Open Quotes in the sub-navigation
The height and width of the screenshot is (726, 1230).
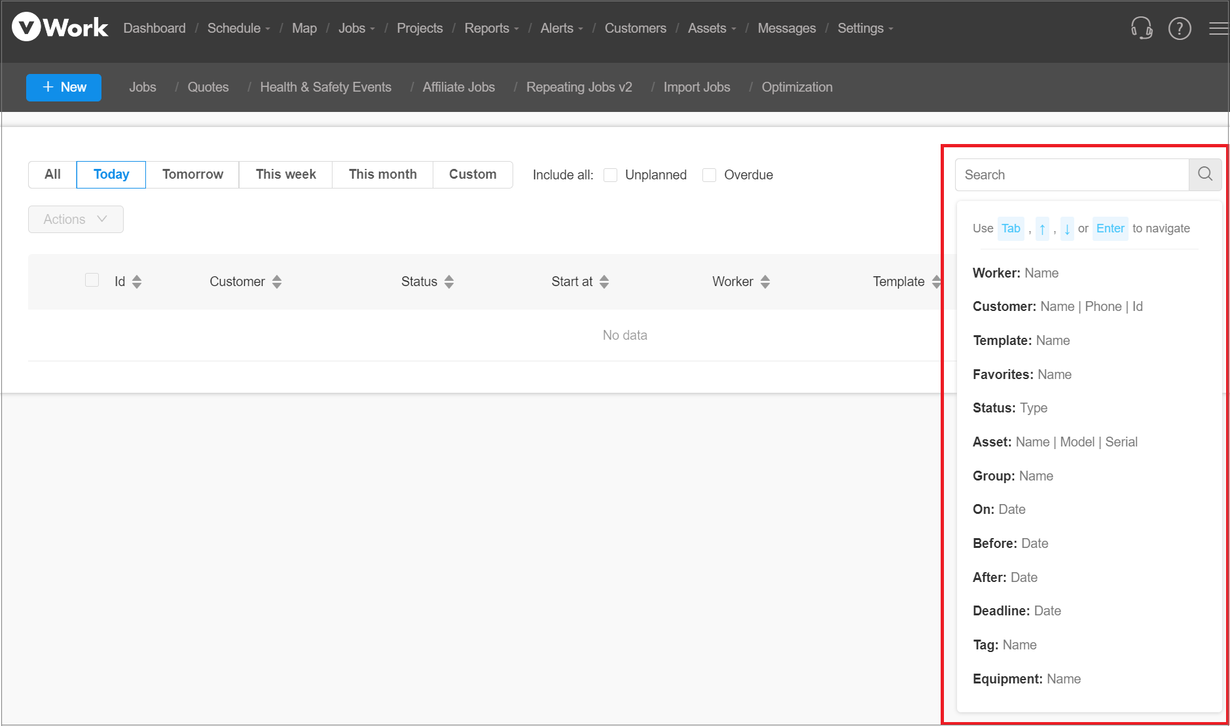[x=208, y=87]
